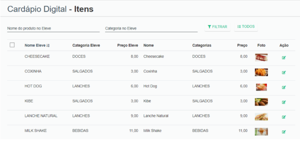
Task: Click the Ação column header
Action: tap(284, 45)
